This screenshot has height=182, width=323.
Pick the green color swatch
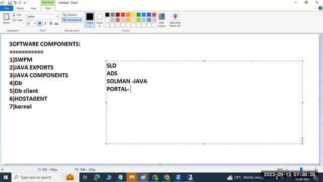coord(139,15)
